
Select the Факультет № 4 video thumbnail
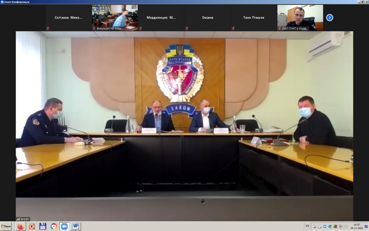coord(115,18)
